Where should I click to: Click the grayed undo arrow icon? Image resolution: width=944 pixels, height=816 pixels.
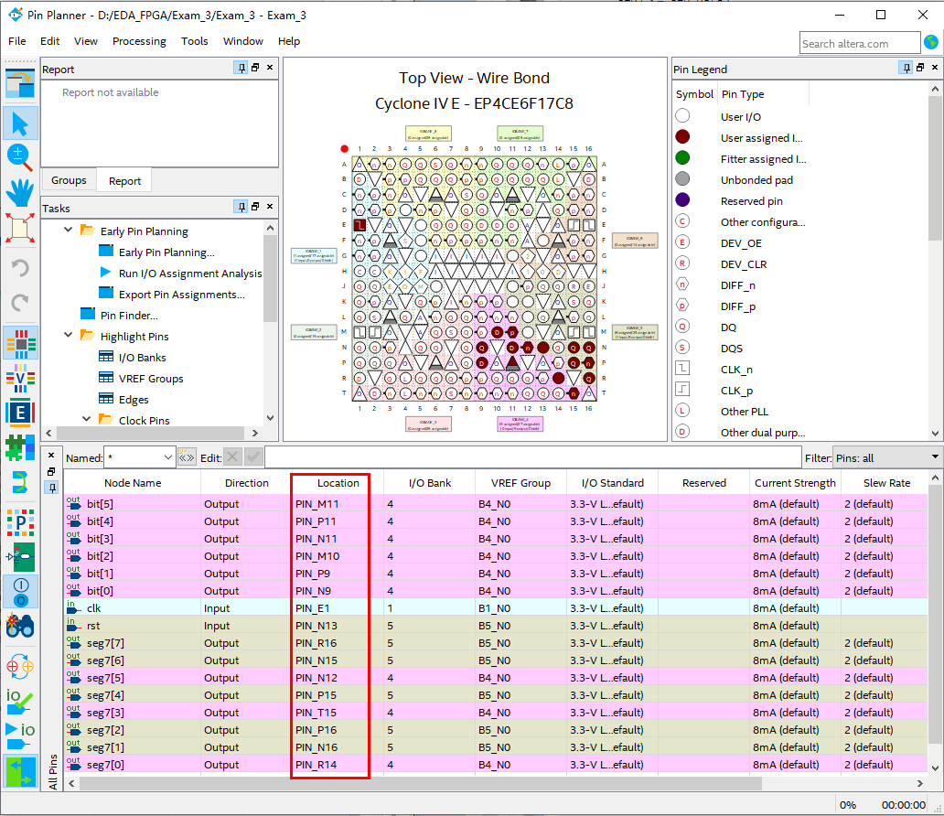[x=20, y=268]
